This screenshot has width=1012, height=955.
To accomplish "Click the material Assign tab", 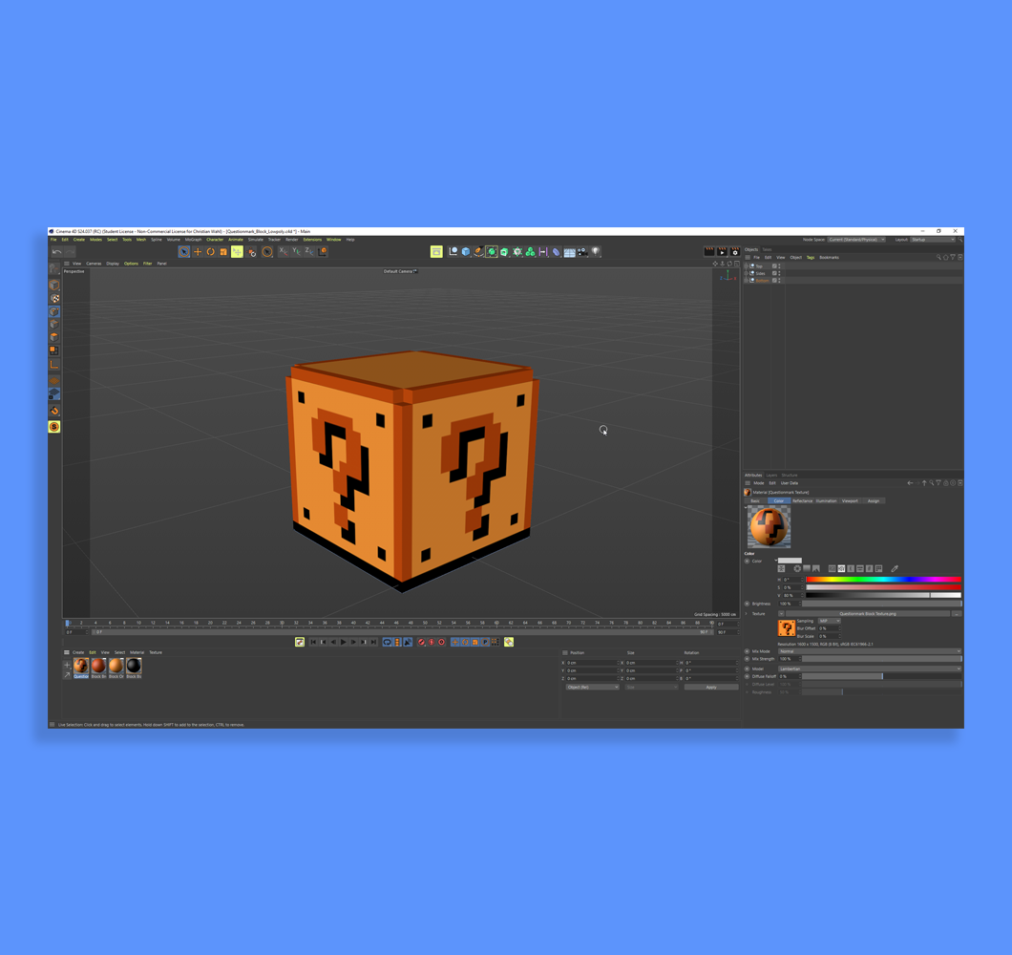I will 874,501.
